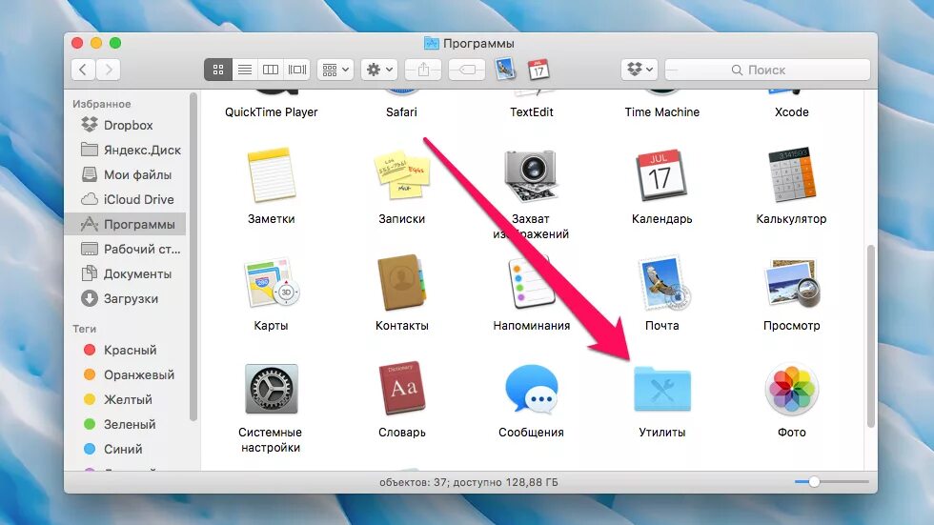This screenshot has height=525, width=934.
Task: Open the Dropbox toolbar dropdown
Action: click(x=640, y=70)
